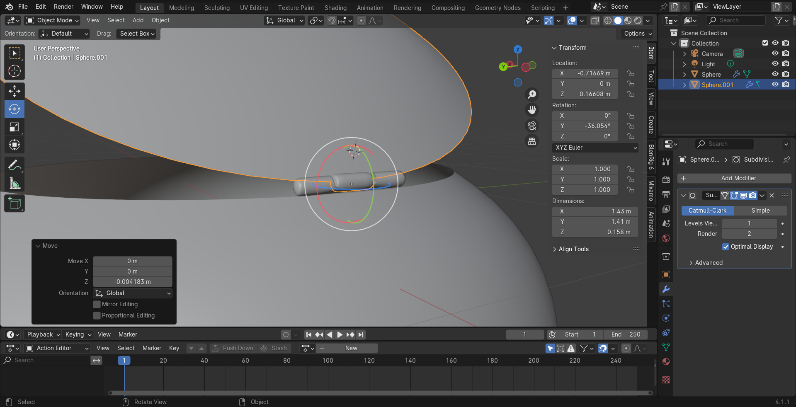Expand Sphere in the outliner

point(684,74)
